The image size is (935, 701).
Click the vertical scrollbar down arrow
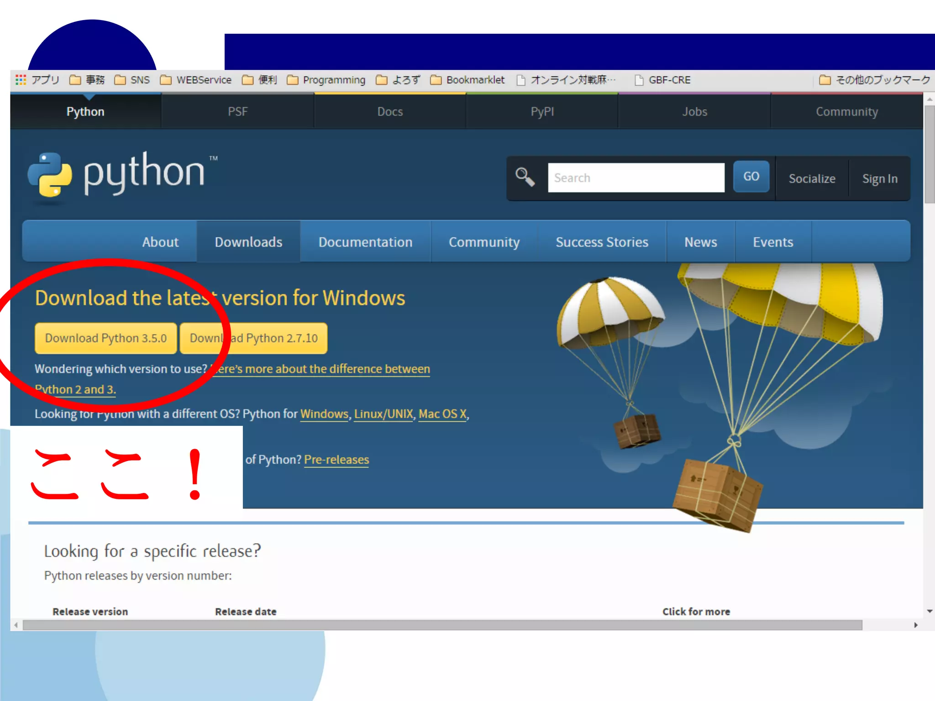(x=930, y=612)
